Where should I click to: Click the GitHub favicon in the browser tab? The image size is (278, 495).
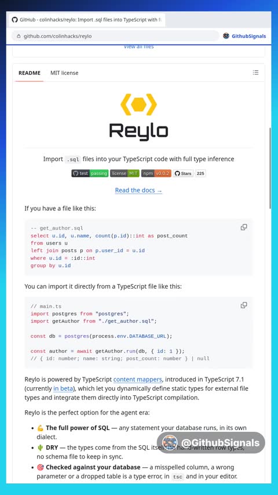click(x=14, y=20)
